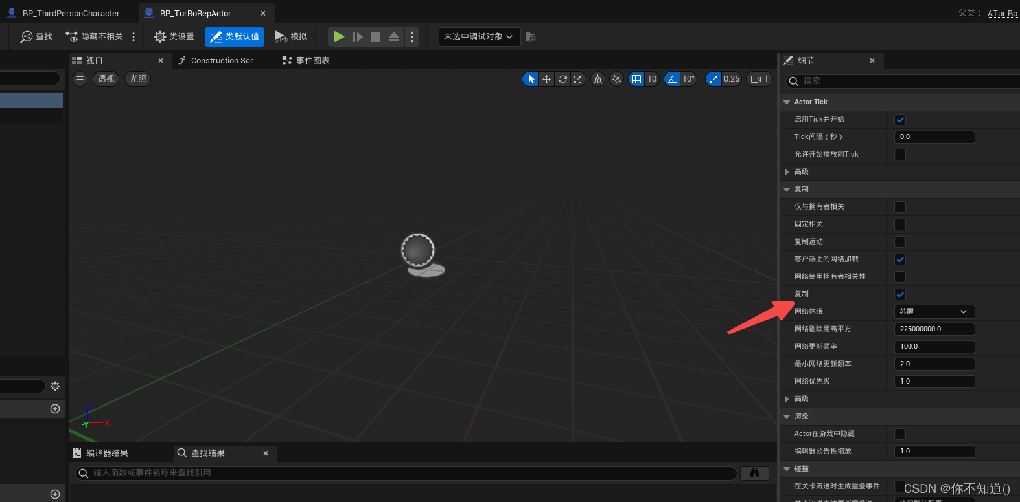
Task: Toggle surface snapping icon
Action: (x=617, y=79)
